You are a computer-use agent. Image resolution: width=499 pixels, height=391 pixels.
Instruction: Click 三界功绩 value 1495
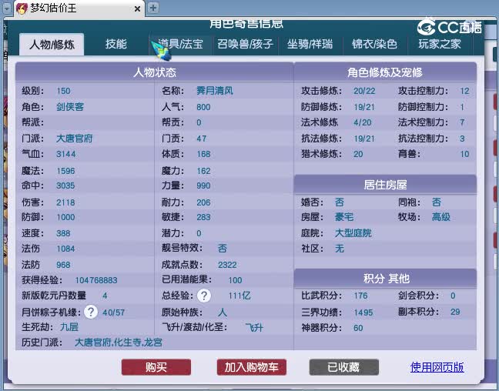click(x=363, y=312)
